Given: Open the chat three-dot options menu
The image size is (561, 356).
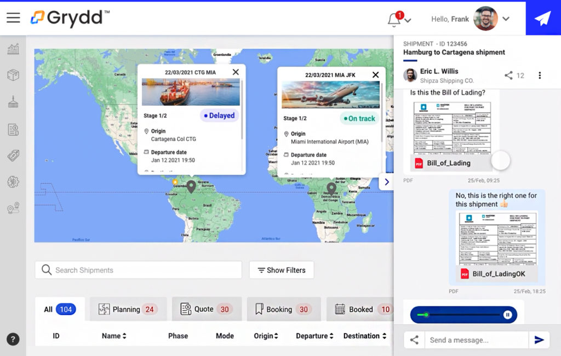Looking at the screenshot, I should point(540,75).
